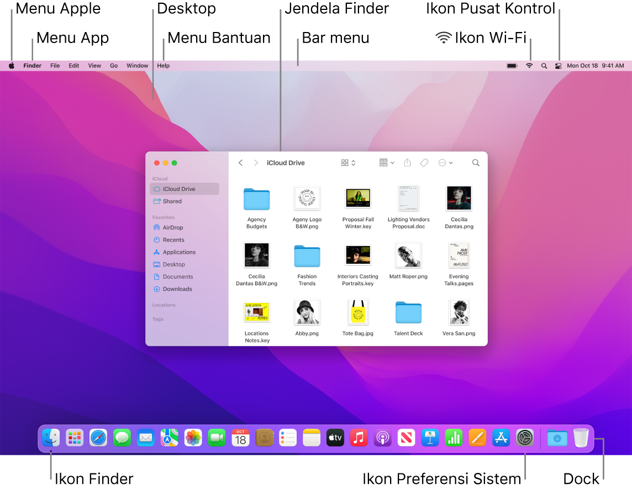Launch Safari from the Dock
Screen dimensions: 632x490
tap(98, 438)
